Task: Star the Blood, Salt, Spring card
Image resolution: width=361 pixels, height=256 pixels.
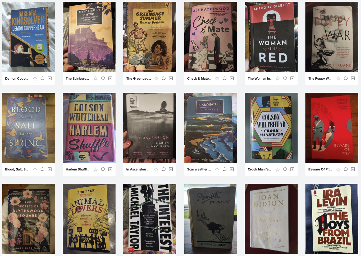Action: pyautogui.click(x=35, y=170)
